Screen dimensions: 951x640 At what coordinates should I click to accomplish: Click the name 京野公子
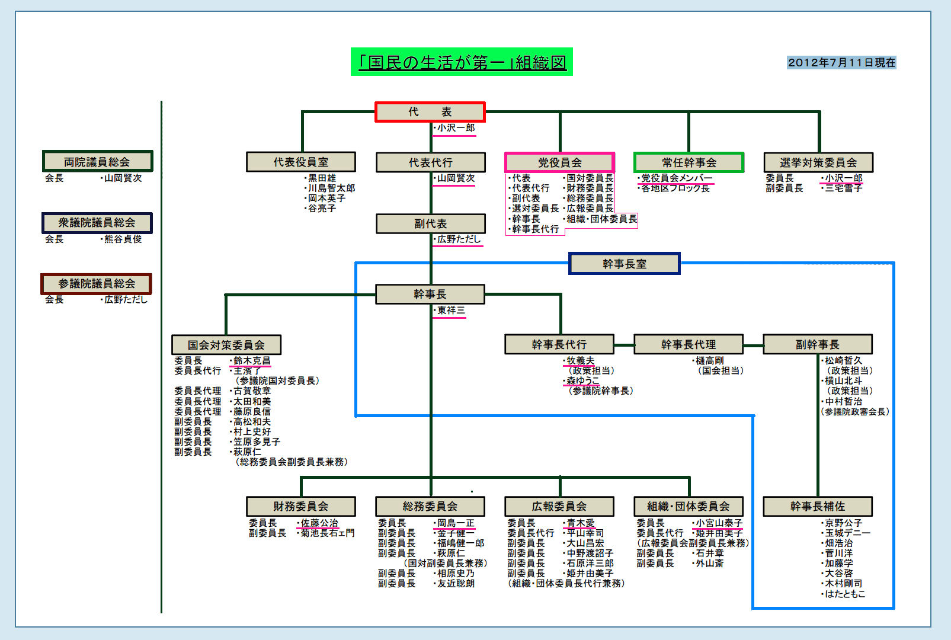[x=844, y=523]
